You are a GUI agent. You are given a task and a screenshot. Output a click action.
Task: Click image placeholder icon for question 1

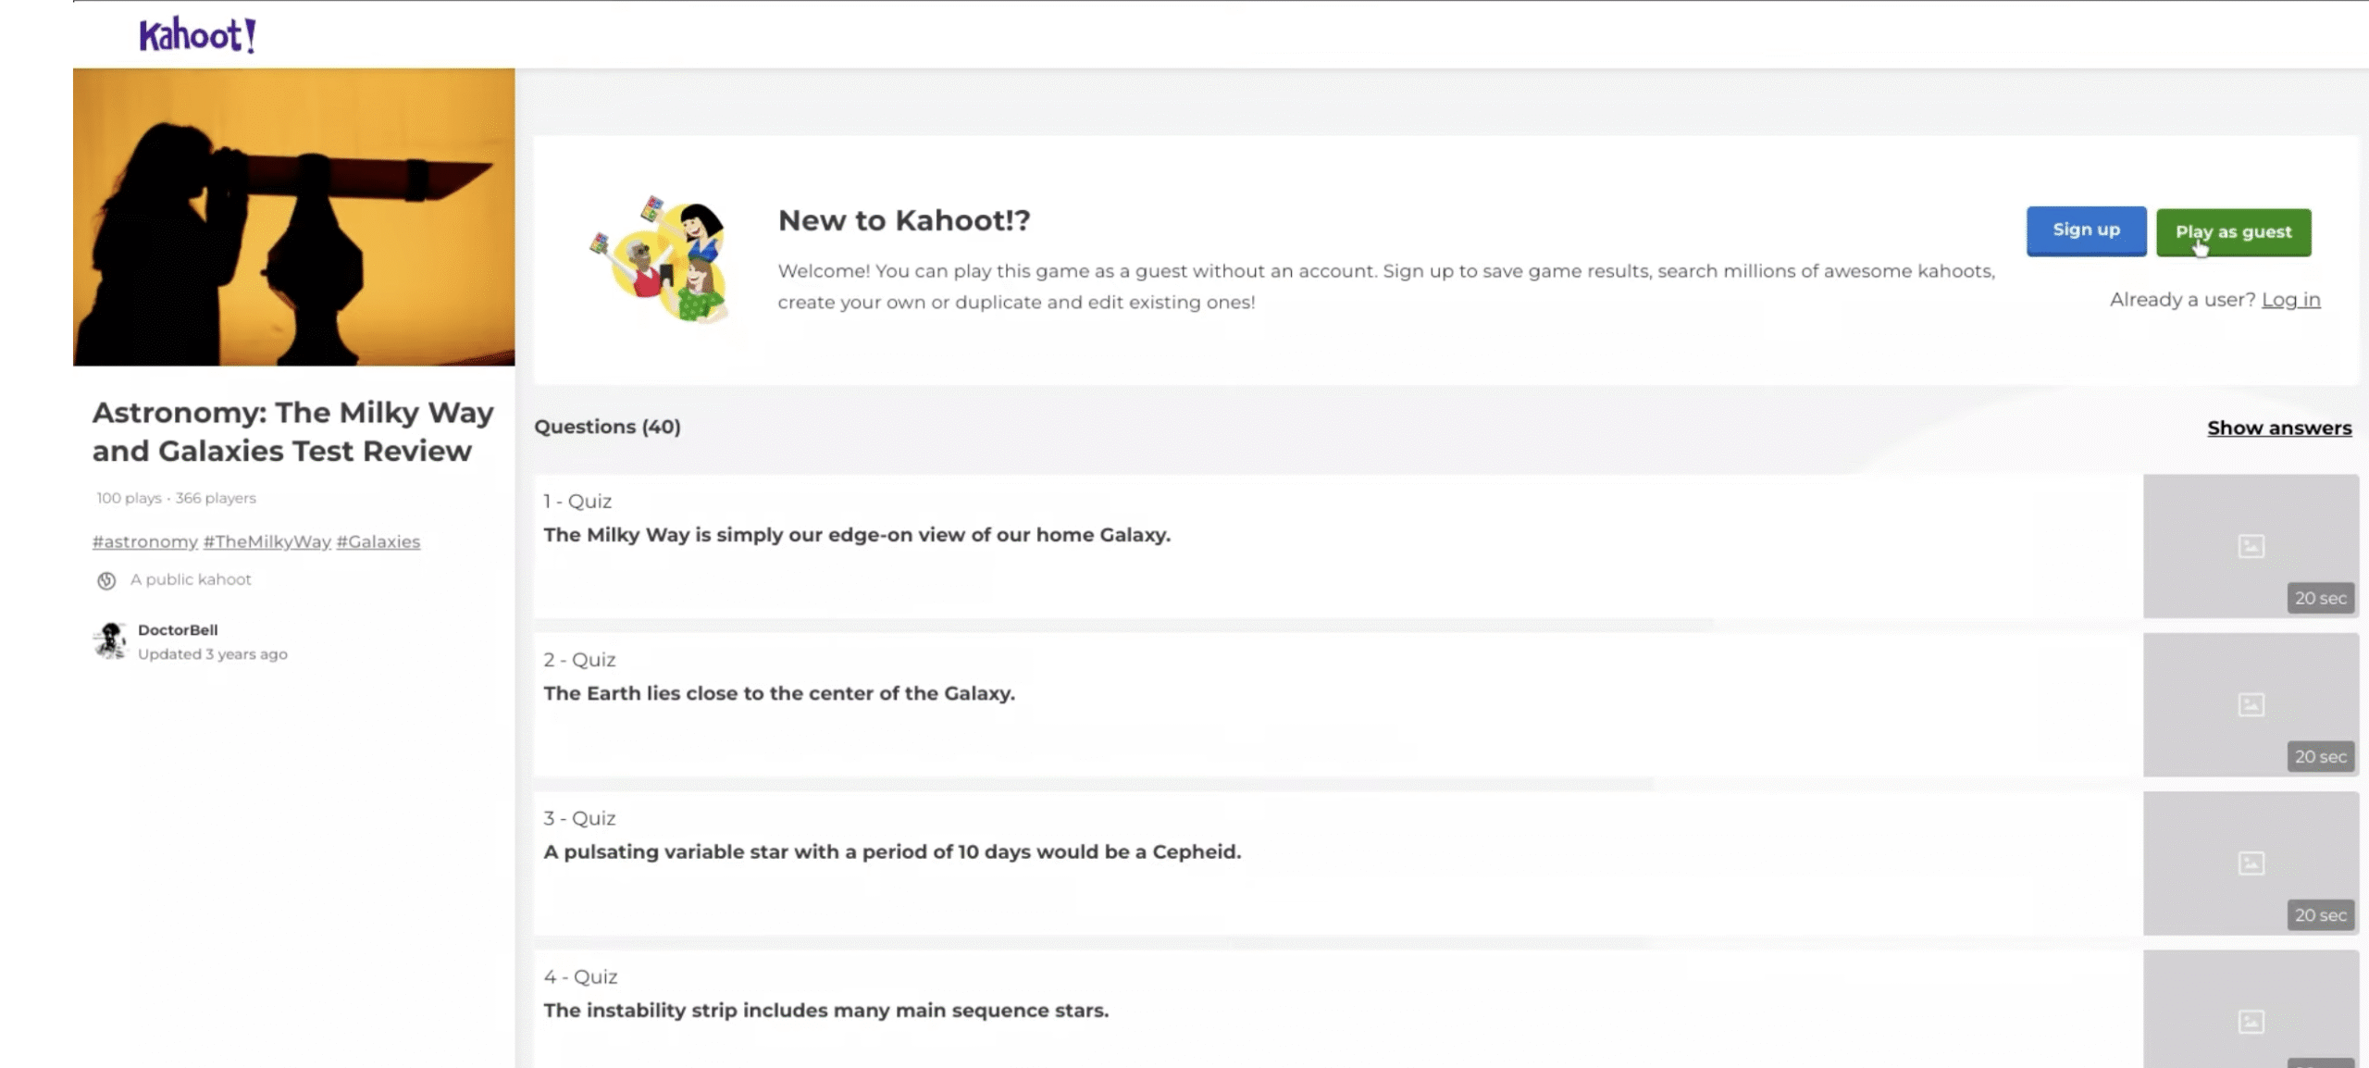coord(2251,546)
